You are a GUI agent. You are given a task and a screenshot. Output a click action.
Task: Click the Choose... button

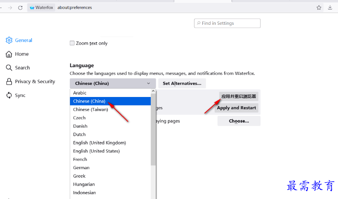point(239,121)
